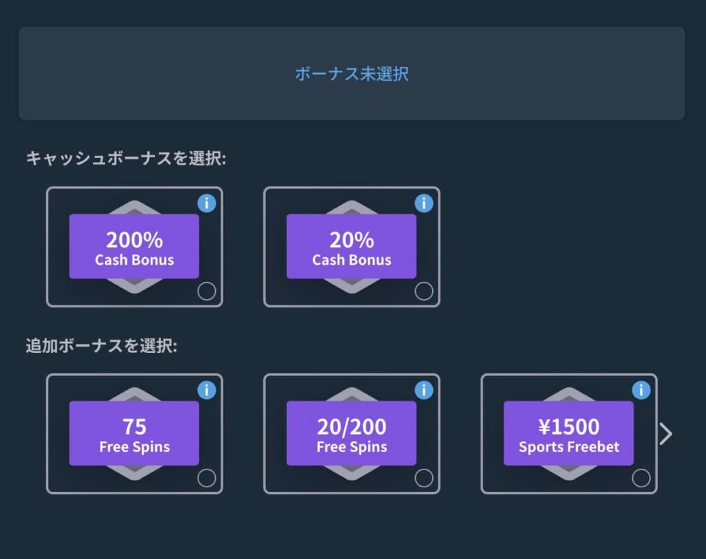Show more additional bonuses with right chevron
Image resolution: width=706 pixels, height=559 pixels.
(666, 434)
